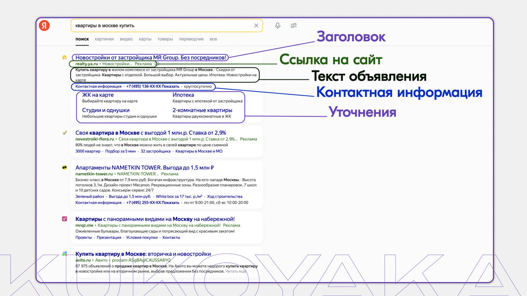Open the MR Group Новостройки headline
This screenshot has width=527, height=296.
[x=151, y=57]
